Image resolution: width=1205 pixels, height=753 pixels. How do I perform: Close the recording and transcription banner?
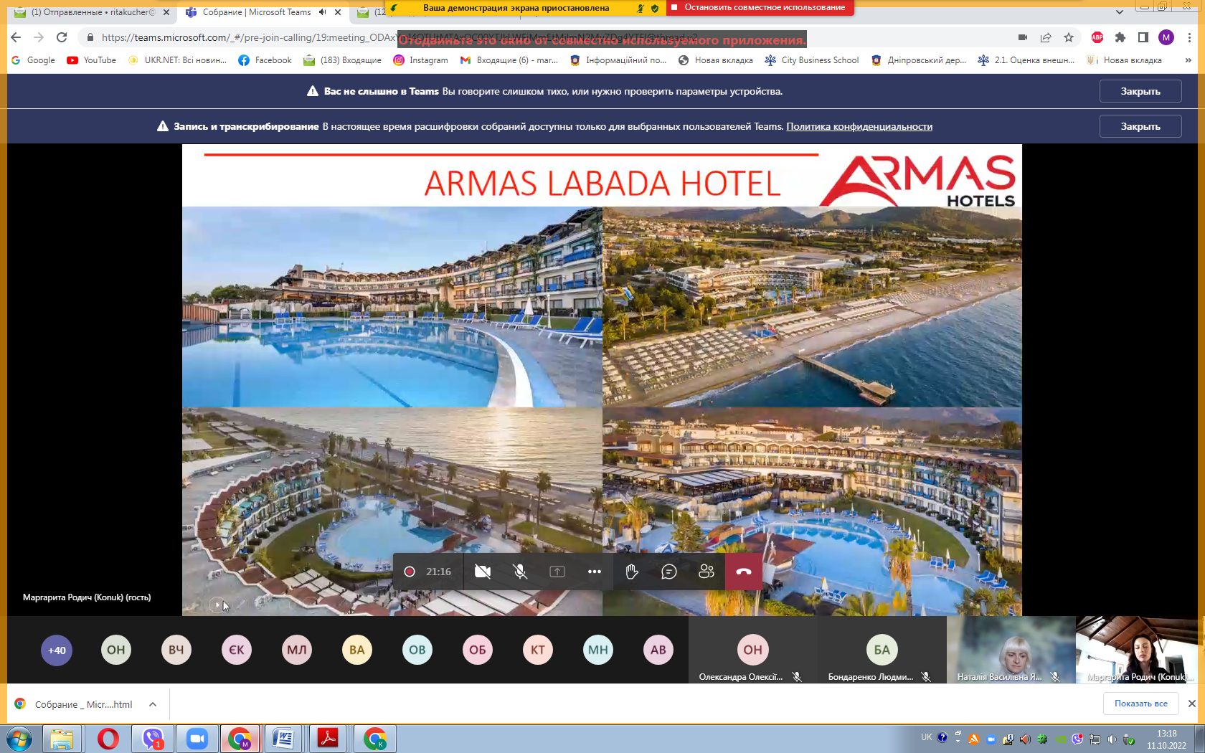coord(1140,126)
